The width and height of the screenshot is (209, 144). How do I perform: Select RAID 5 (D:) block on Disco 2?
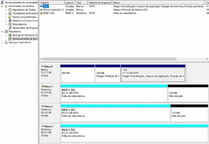pos(115,113)
